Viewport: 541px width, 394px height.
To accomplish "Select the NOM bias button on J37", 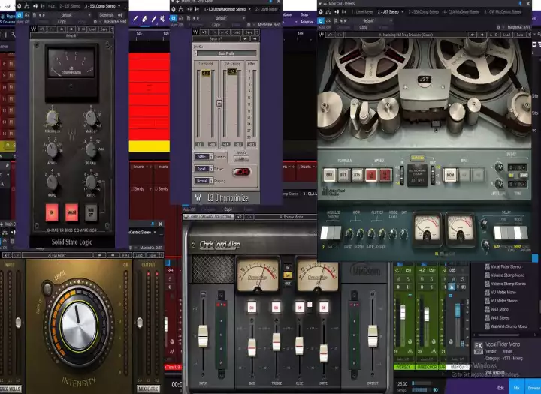I will click(450, 175).
